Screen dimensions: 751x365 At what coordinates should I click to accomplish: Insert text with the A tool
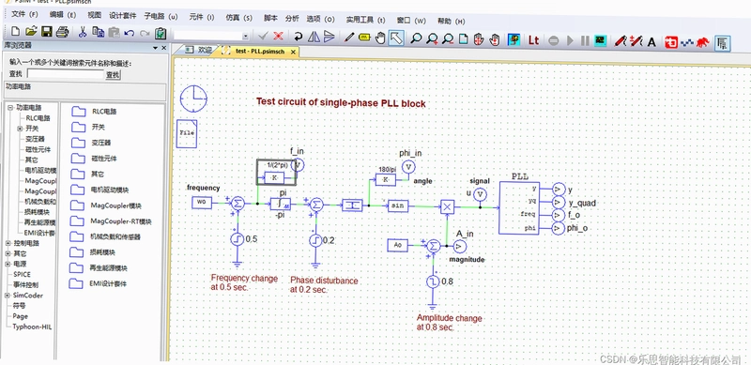point(651,42)
